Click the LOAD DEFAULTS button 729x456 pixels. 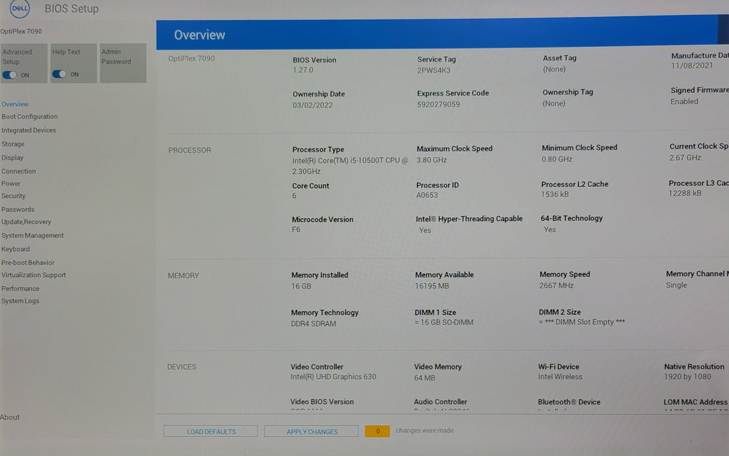[x=210, y=431]
